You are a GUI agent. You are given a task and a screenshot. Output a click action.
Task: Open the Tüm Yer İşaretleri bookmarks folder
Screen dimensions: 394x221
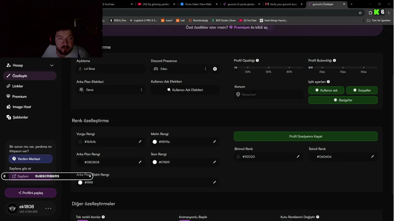379,20
